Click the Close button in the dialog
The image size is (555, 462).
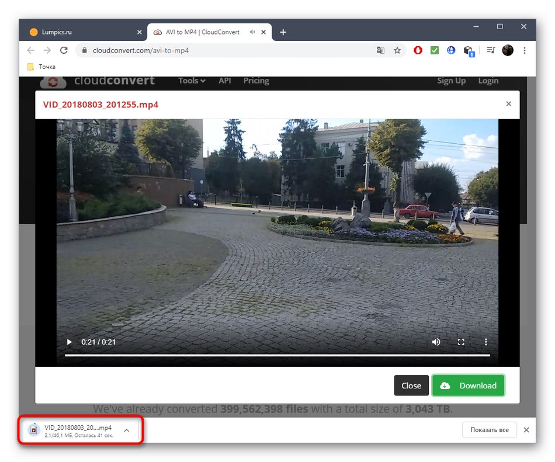(x=411, y=385)
